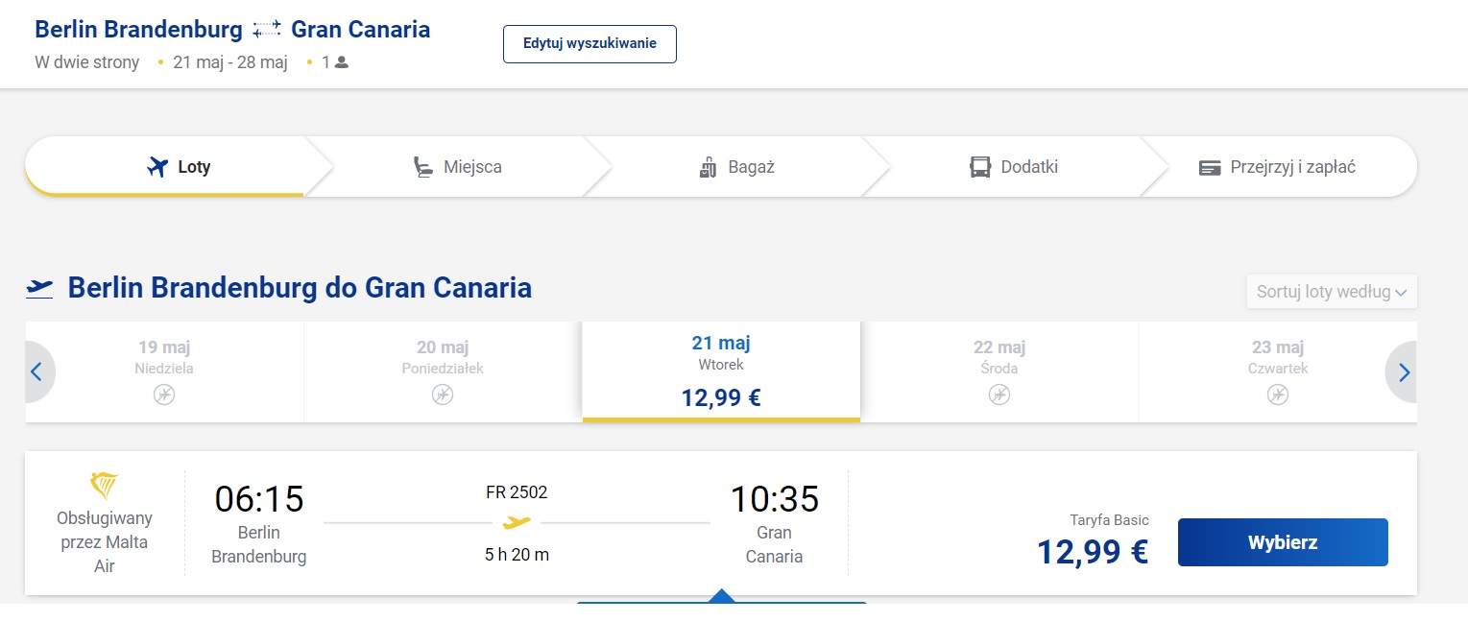
Task: Click the airplane icon on Loty step
Action: (x=157, y=167)
